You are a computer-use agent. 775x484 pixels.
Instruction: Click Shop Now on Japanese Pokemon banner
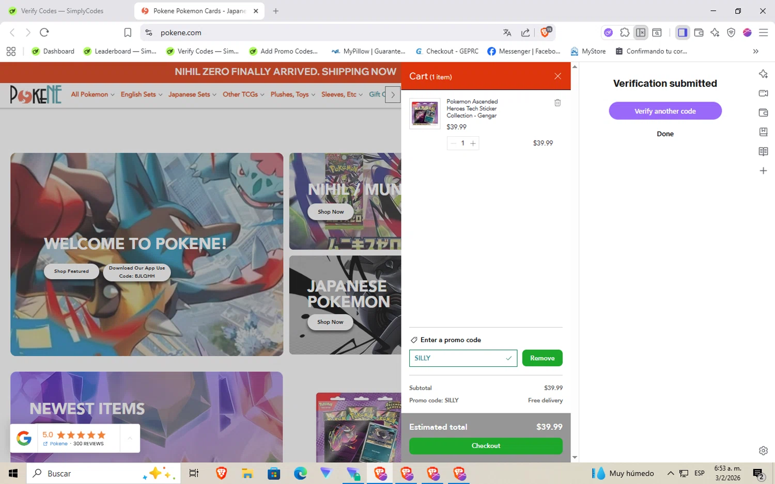[x=330, y=322]
